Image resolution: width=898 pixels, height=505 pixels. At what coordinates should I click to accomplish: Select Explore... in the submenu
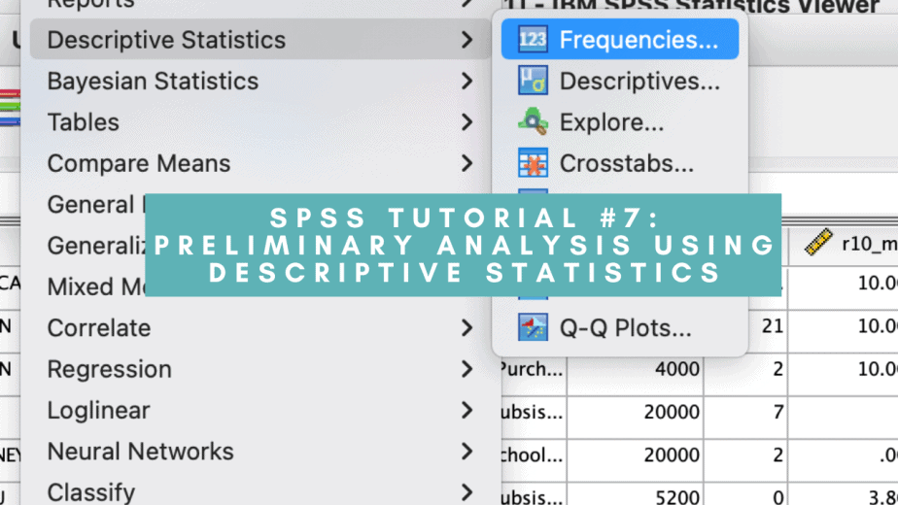pos(620,122)
